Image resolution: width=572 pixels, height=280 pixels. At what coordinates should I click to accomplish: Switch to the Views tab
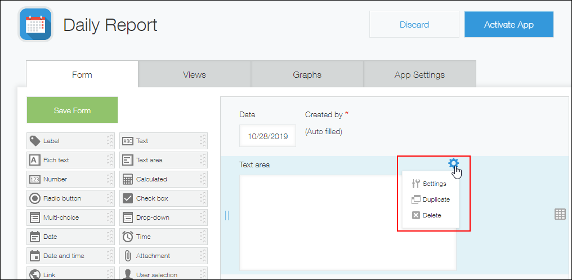click(x=194, y=74)
